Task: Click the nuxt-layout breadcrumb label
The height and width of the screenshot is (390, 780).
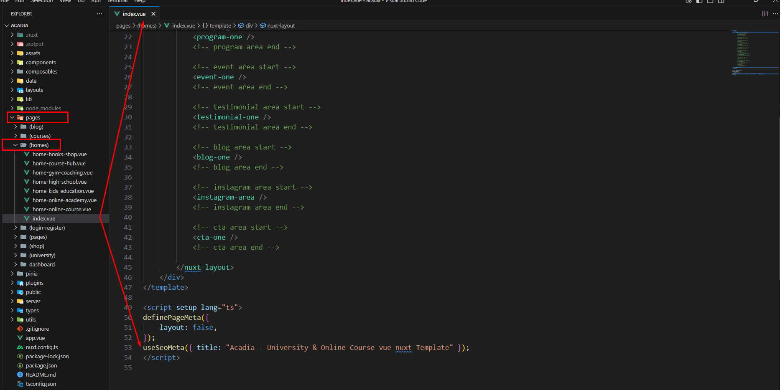Action: point(281,25)
